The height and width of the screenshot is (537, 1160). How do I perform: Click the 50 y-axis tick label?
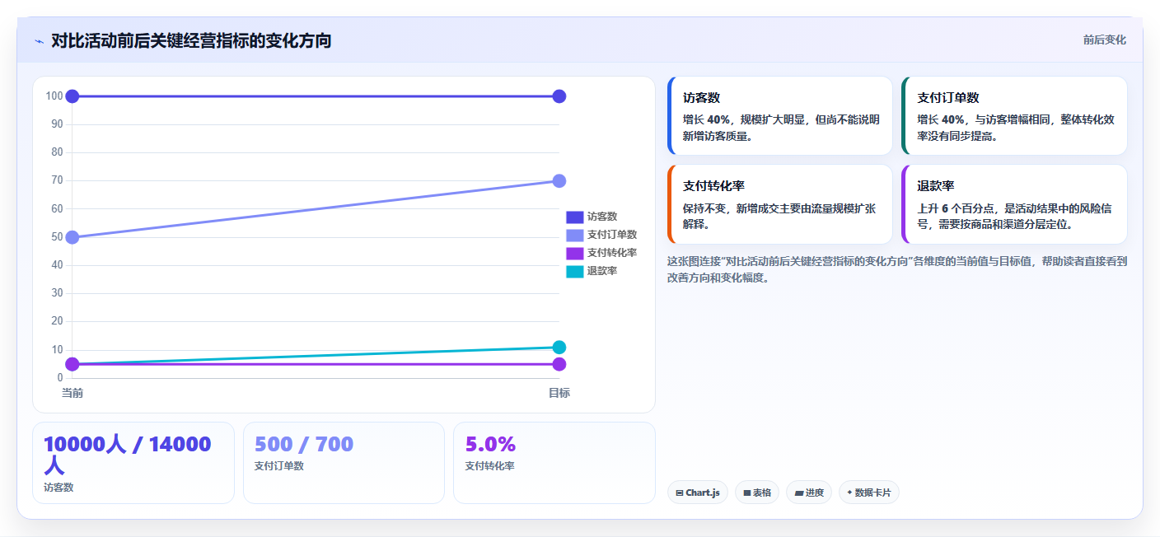pyautogui.click(x=58, y=237)
